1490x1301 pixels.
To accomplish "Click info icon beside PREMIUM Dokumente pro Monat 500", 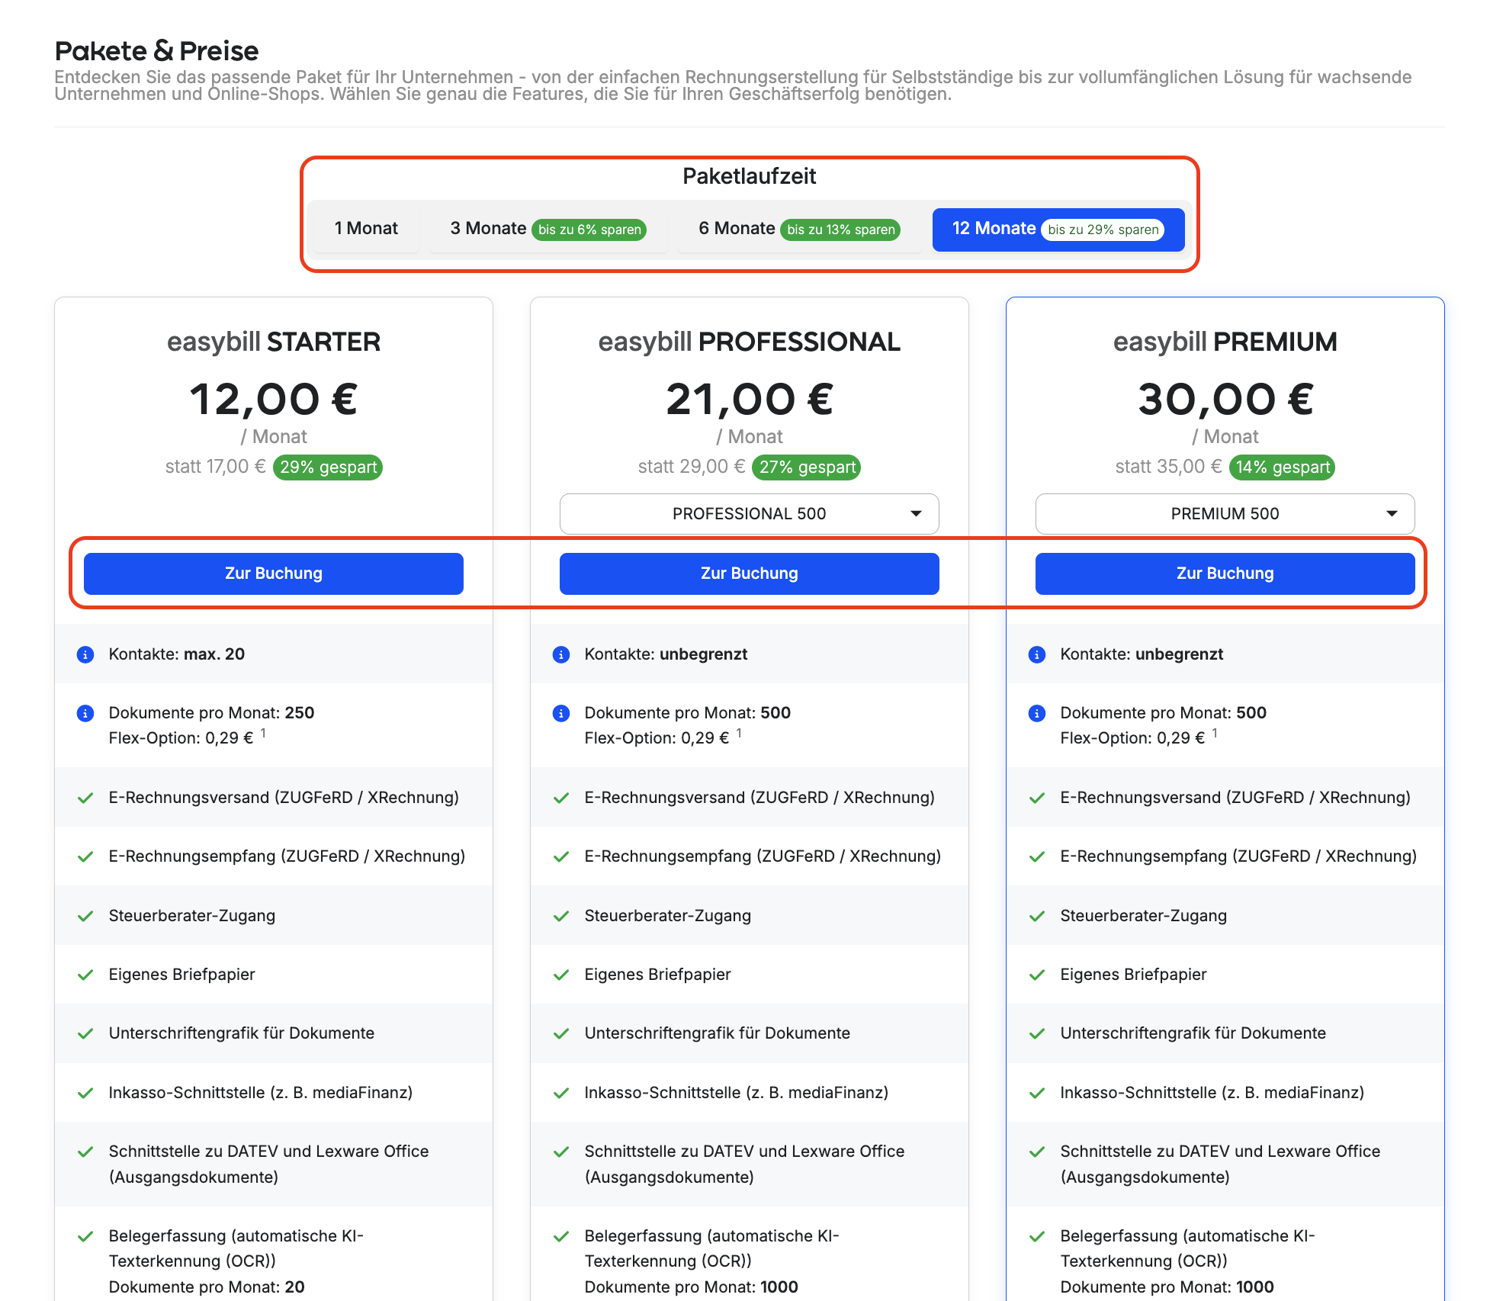I will [1037, 713].
